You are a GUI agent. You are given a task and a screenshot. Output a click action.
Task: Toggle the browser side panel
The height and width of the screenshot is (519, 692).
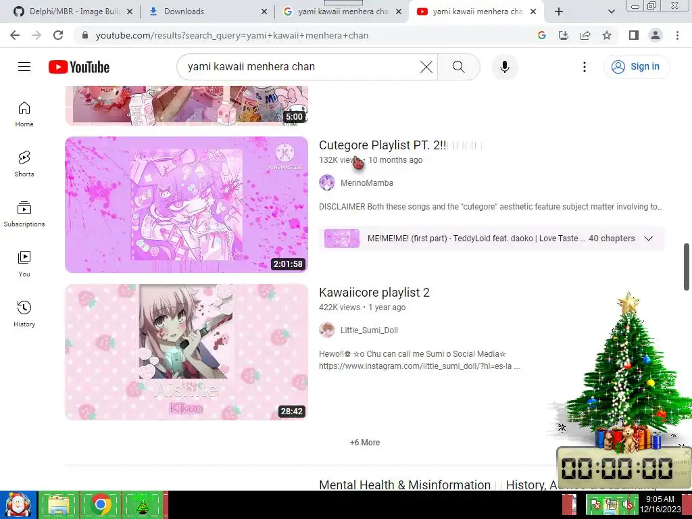point(634,35)
